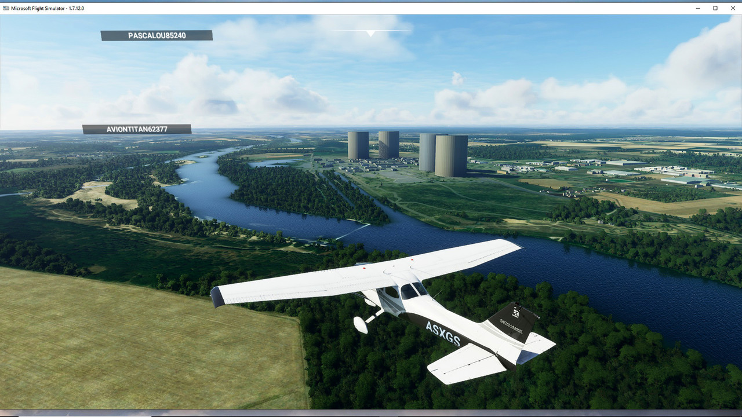Click the AVIONTITAN62377 player nameplate
Image resolution: width=742 pixels, height=417 pixels.
click(137, 129)
